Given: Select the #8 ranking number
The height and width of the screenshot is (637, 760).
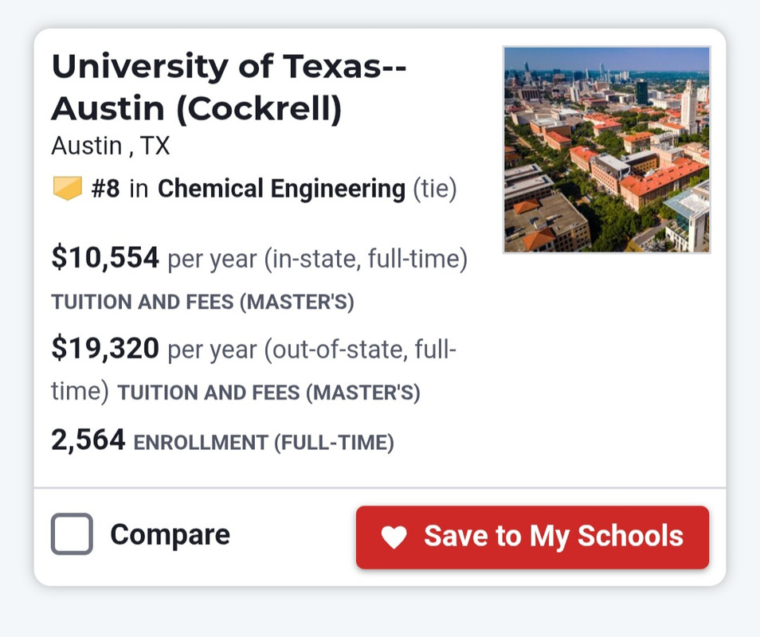Looking at the screenshot, I should (105, 189).
